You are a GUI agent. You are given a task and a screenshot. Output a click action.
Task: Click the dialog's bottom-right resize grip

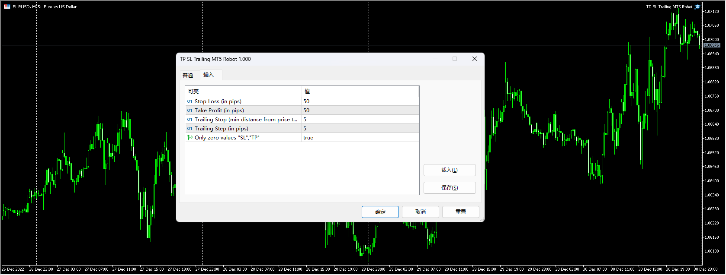482,219
